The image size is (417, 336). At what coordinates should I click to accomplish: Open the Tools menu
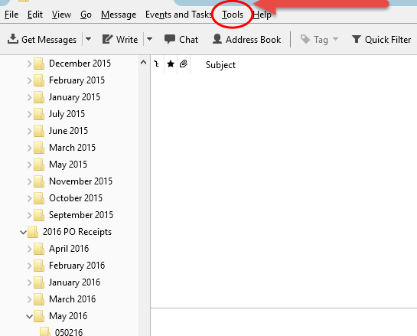233,15
